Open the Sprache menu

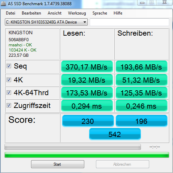coord(100,13)
